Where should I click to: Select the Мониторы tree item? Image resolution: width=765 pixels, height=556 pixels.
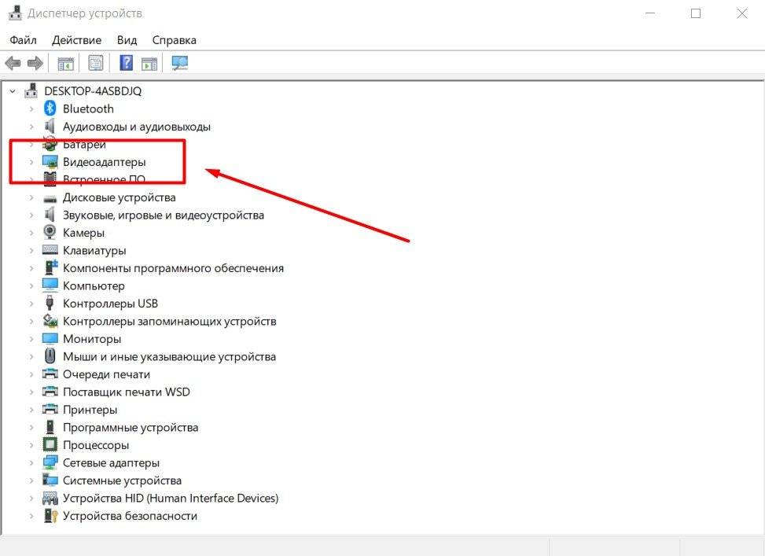pos(92,339)
